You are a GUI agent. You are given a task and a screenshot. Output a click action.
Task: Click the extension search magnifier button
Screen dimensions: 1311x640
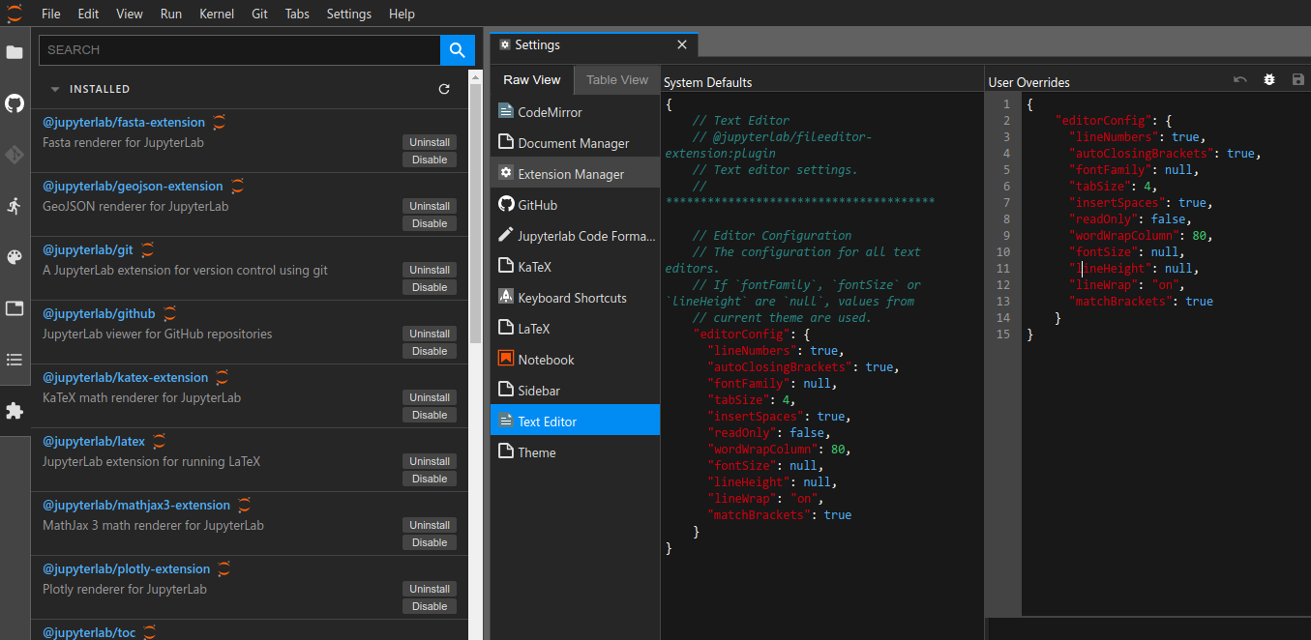click(457, 49)
